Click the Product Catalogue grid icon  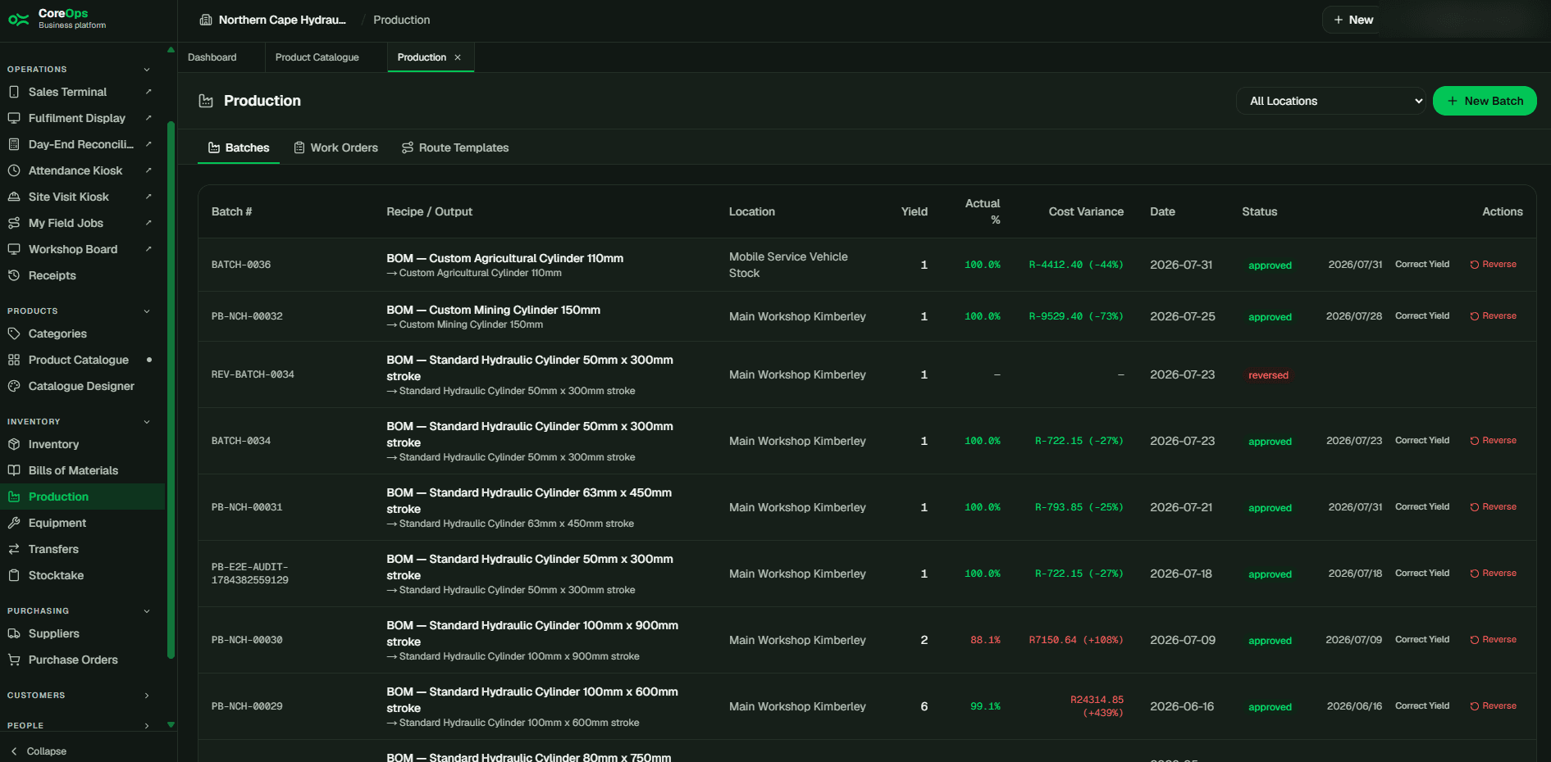point(14,360)
